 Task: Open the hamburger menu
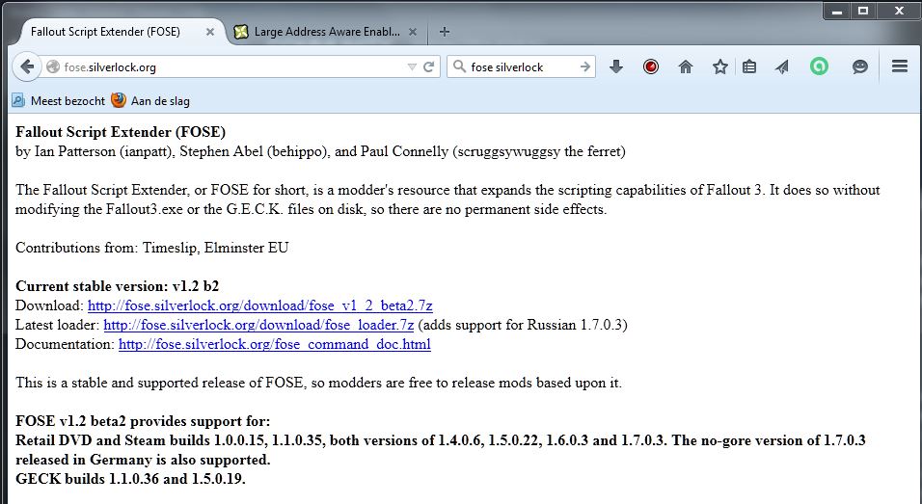[900, 66]
